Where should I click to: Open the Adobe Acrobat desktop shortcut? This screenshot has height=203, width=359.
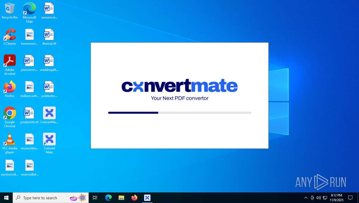coord(10,65)
